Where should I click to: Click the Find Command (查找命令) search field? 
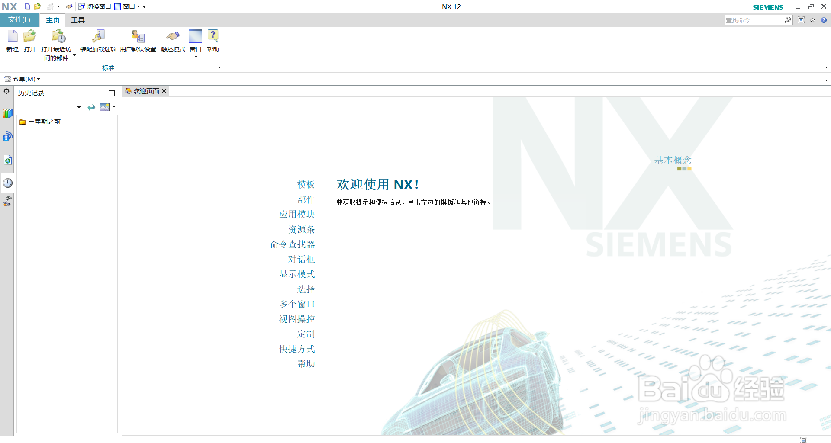pos(754,20)
